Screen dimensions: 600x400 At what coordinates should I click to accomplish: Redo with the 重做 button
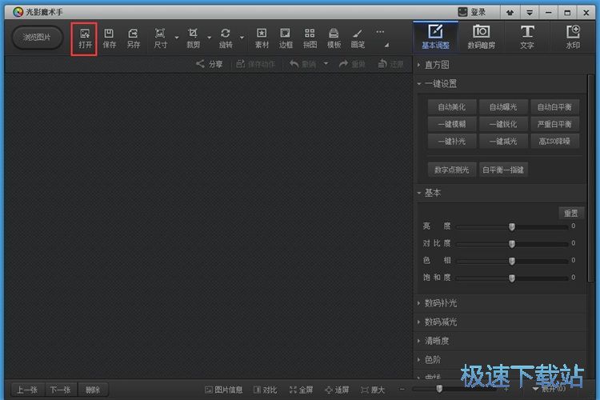[x=352, y=64]
